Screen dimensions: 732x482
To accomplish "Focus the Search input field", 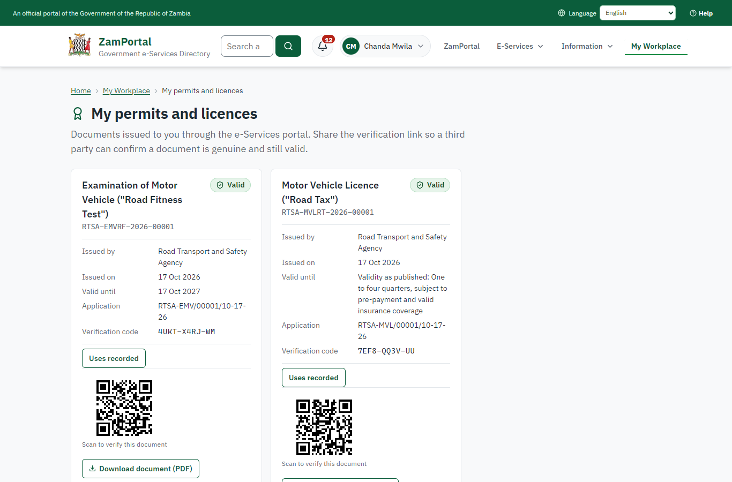I will pos(247,46).
